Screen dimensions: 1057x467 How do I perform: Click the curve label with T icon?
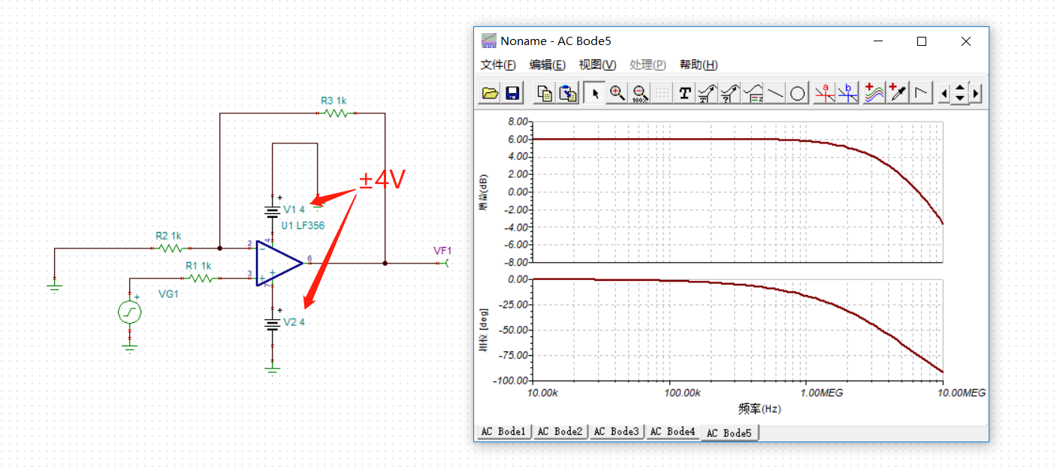click(708, 93)
